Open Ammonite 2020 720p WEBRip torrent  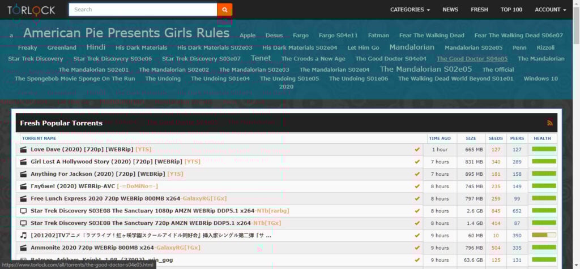tap(116, 248)
